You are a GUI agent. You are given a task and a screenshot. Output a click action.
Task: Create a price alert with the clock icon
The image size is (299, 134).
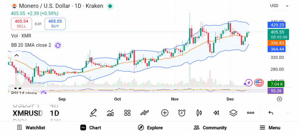coord(182,113)
